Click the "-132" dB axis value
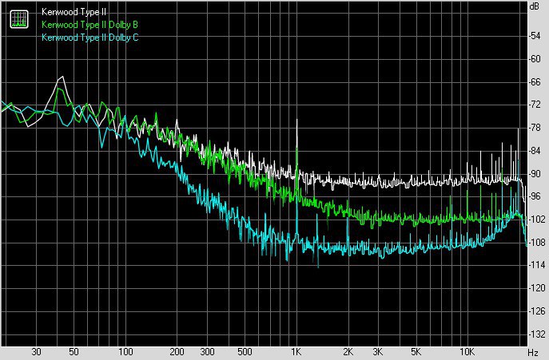This screenshot has width=549, height=360. pyautogui.click(x=537, y=334)
